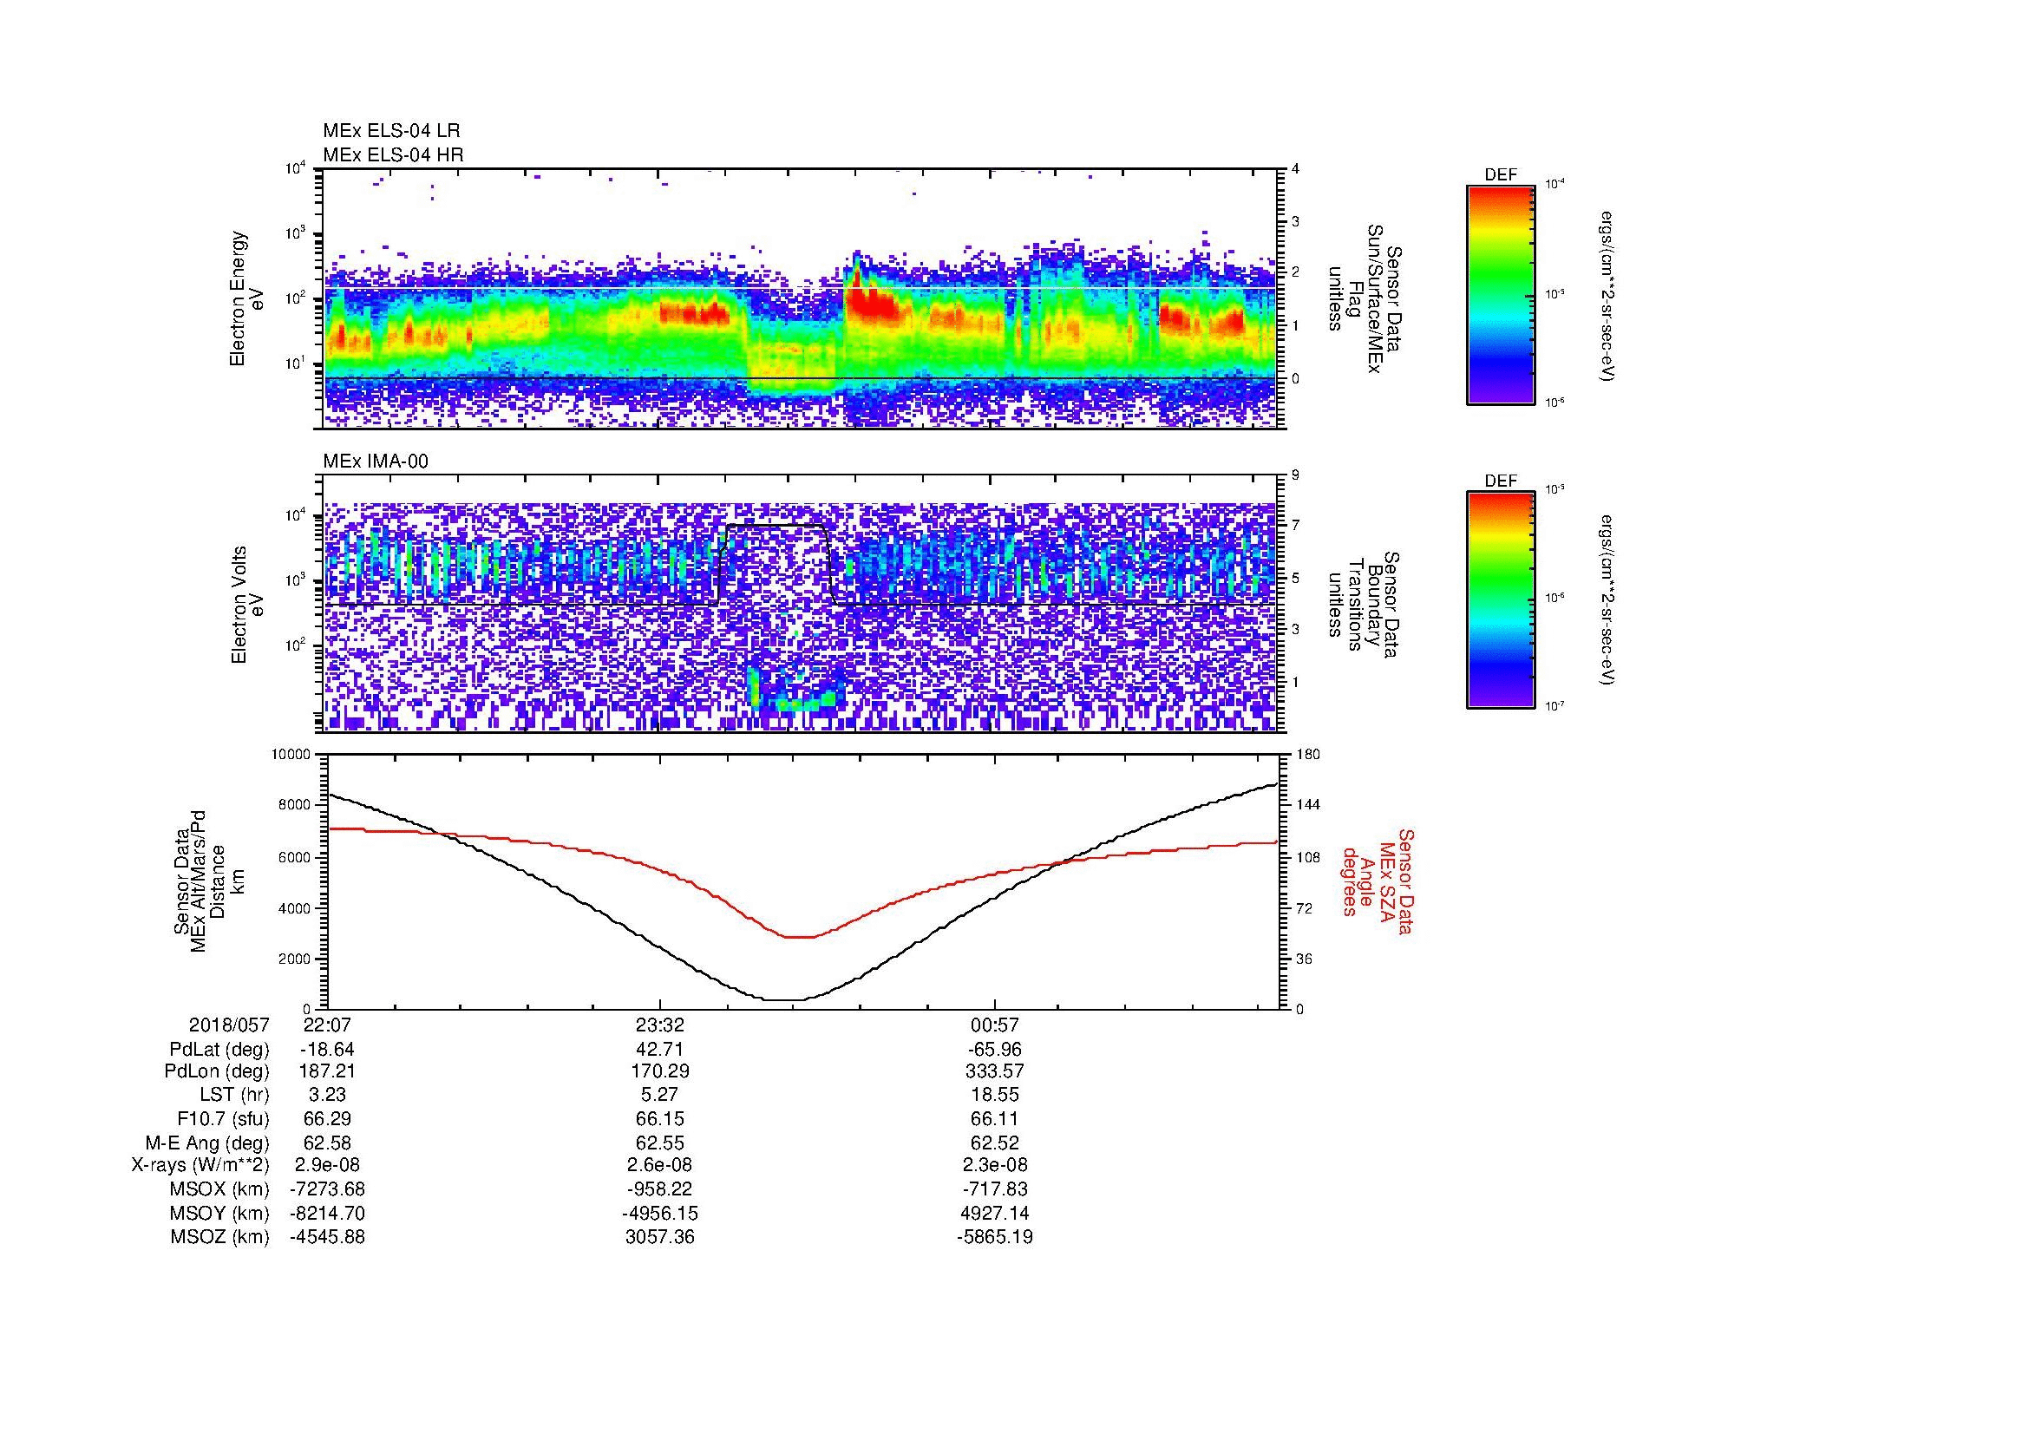The width and height of the screenshot is (2029, 1434).
Task: Click the 'MSOZ (km)' row label
Action: point(219,1237)
